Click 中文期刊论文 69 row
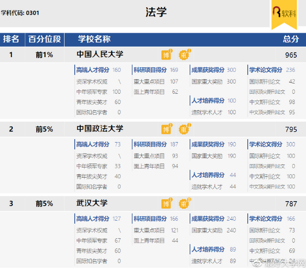The height and width of the screenshot is (269, 306). (272, 251)
